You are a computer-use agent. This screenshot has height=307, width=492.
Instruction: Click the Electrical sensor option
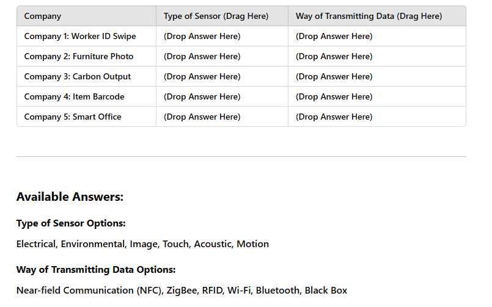tap(36, 244)
